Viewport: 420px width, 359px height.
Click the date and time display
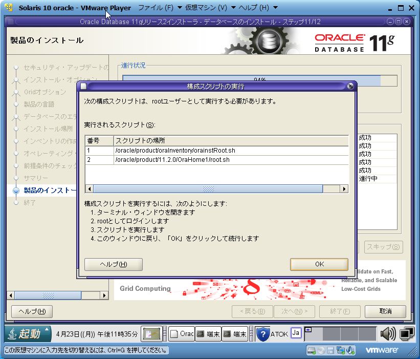pos(97,334)
